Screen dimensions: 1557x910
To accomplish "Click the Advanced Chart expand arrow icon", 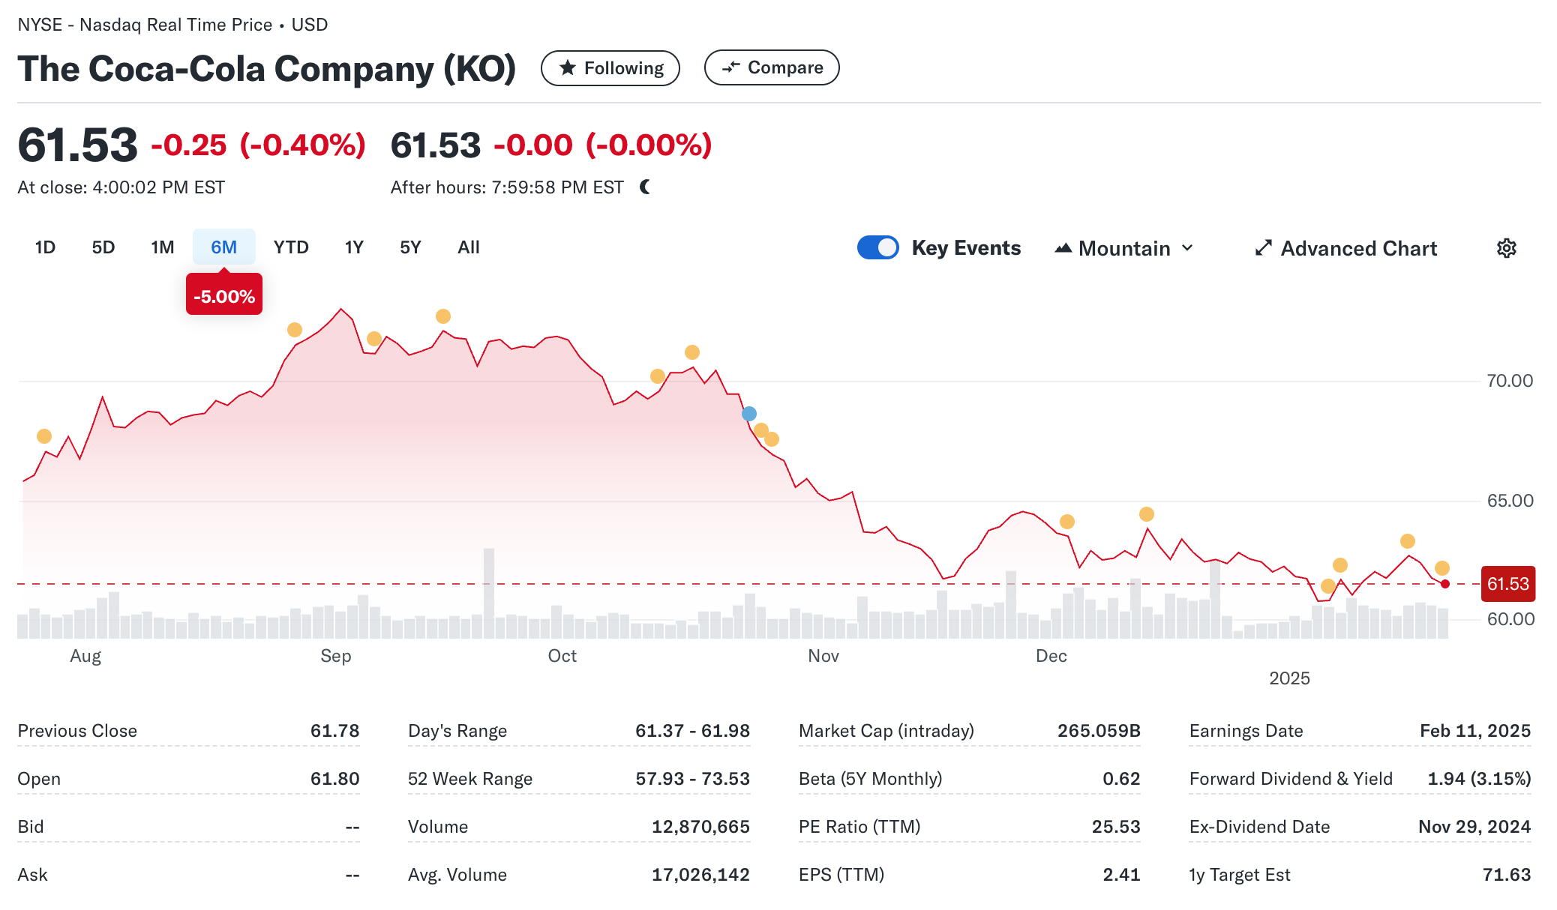I will pos(1263,248).
